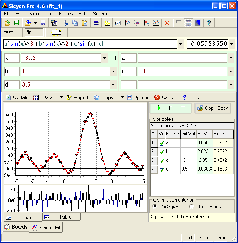Open the dropdown for parameter c
238x243 pixels.
pos(231,71)
